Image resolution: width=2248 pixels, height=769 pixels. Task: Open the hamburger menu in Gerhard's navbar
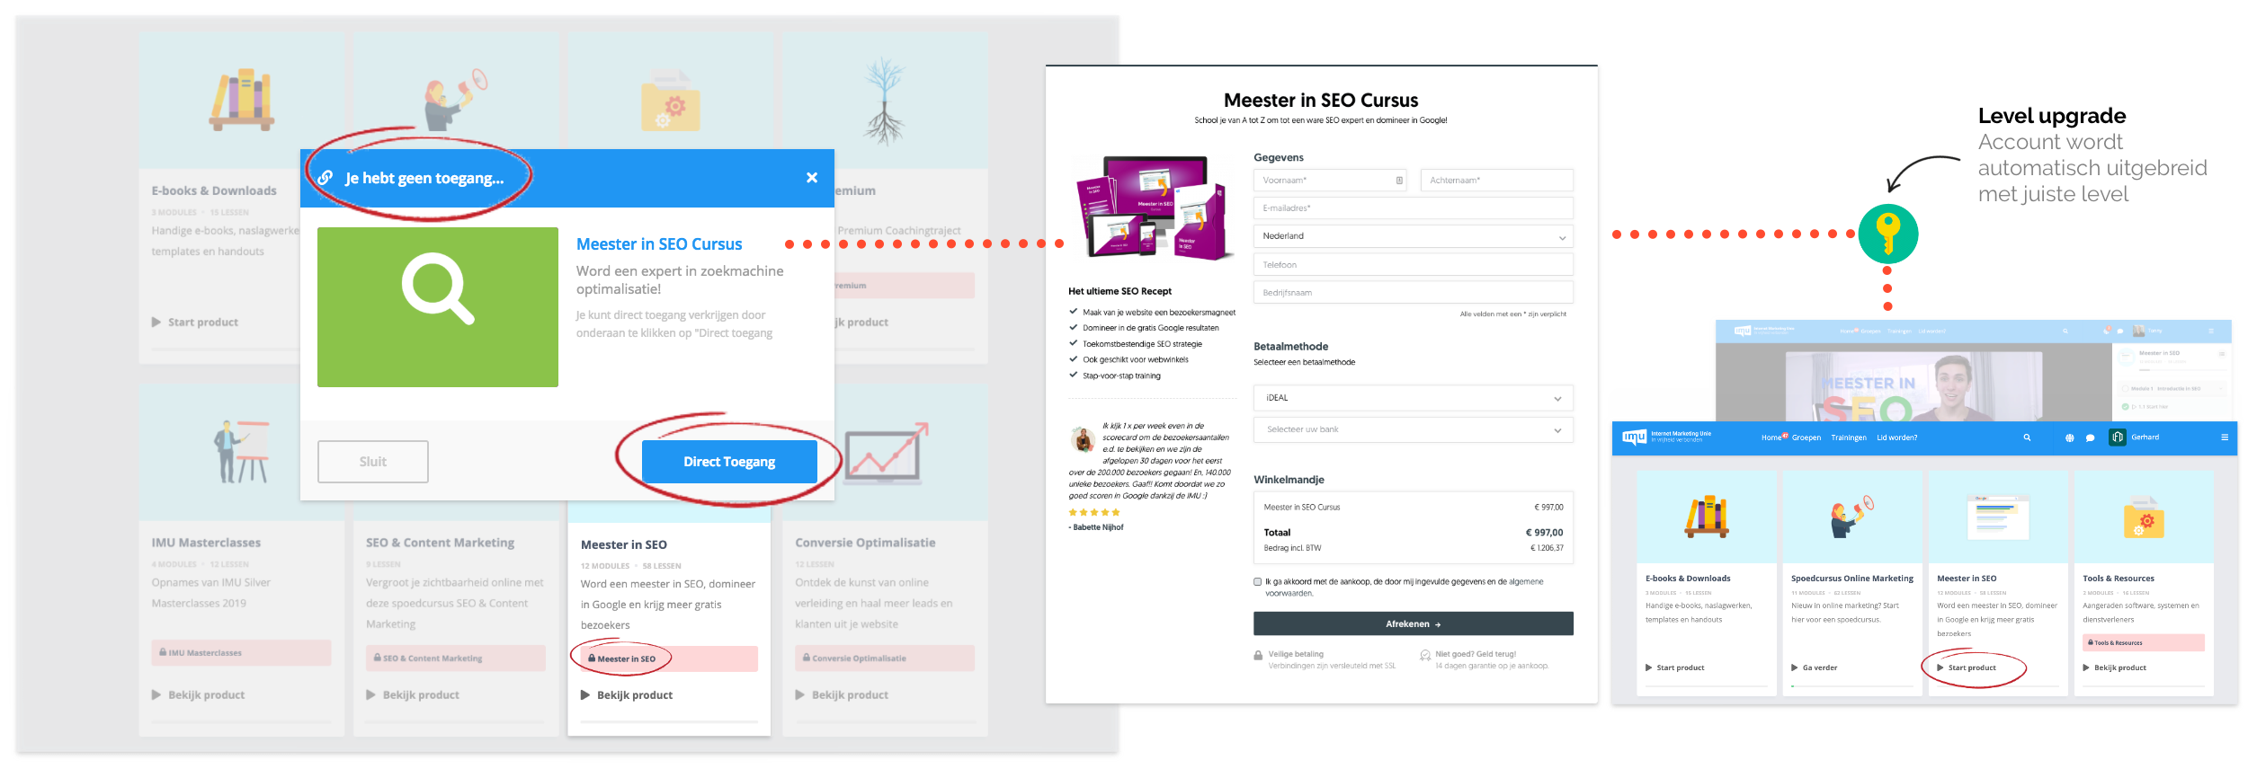(x=2225, y=438)
